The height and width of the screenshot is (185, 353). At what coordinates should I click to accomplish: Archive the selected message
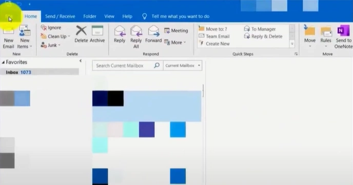(97, 34)
